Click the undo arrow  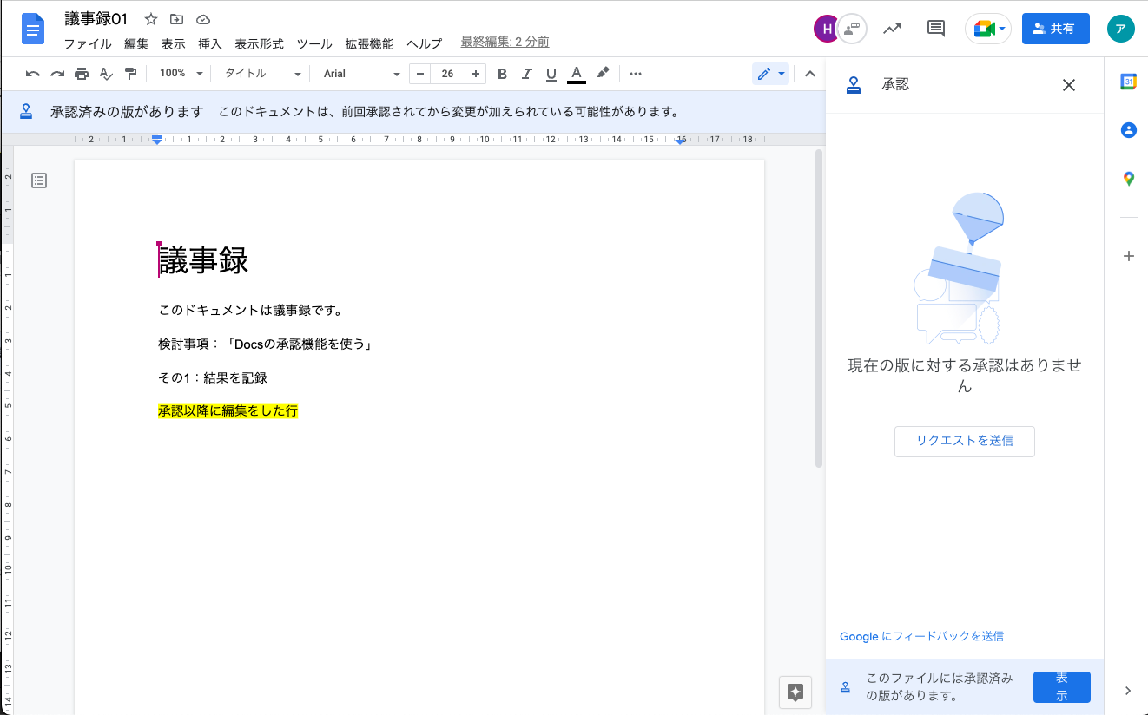click(x=33, y=74)
